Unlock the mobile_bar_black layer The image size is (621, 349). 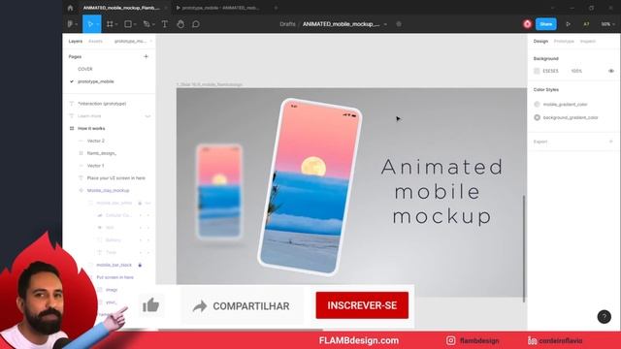(x=140, y=265)
